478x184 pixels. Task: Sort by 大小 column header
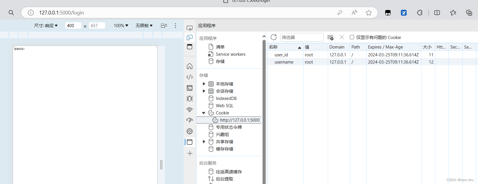point(428,47)
